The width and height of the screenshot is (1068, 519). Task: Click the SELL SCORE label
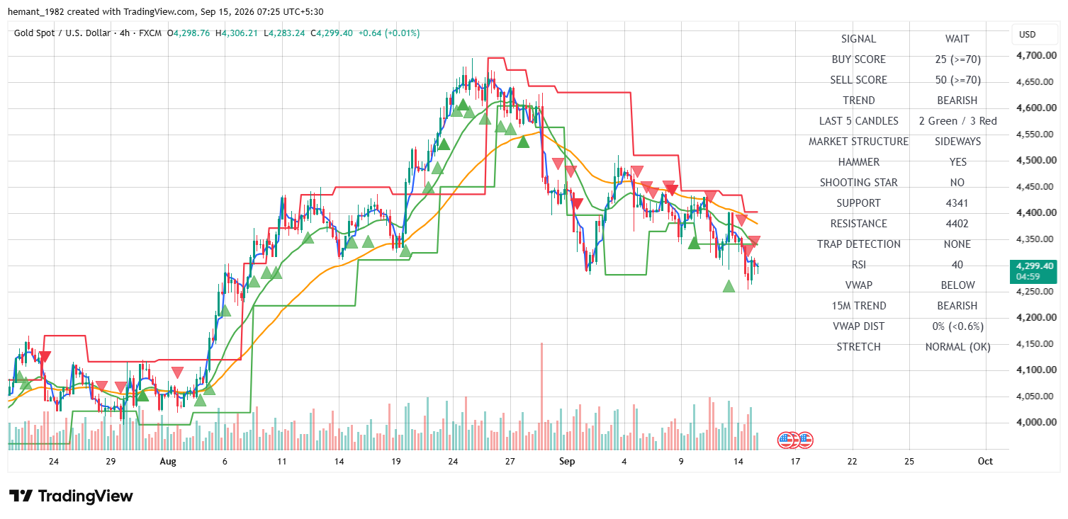(858, 80)
